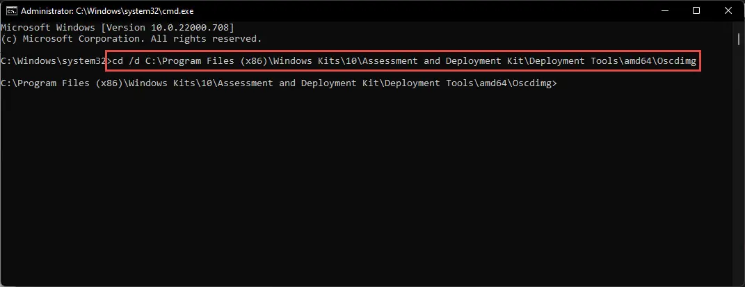Open the cmd icon system menu
Image resolution: width=745 pixels, height=287 pixels.
[x=11, y=10]
